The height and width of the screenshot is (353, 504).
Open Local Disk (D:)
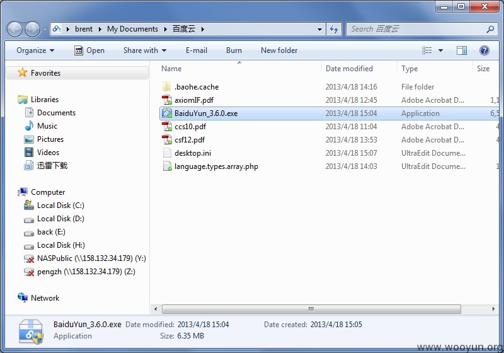[x=60, y=219]
